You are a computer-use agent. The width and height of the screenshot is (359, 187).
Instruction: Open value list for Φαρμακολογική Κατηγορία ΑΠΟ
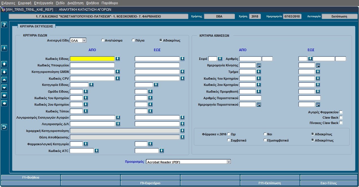click(86, 144)
